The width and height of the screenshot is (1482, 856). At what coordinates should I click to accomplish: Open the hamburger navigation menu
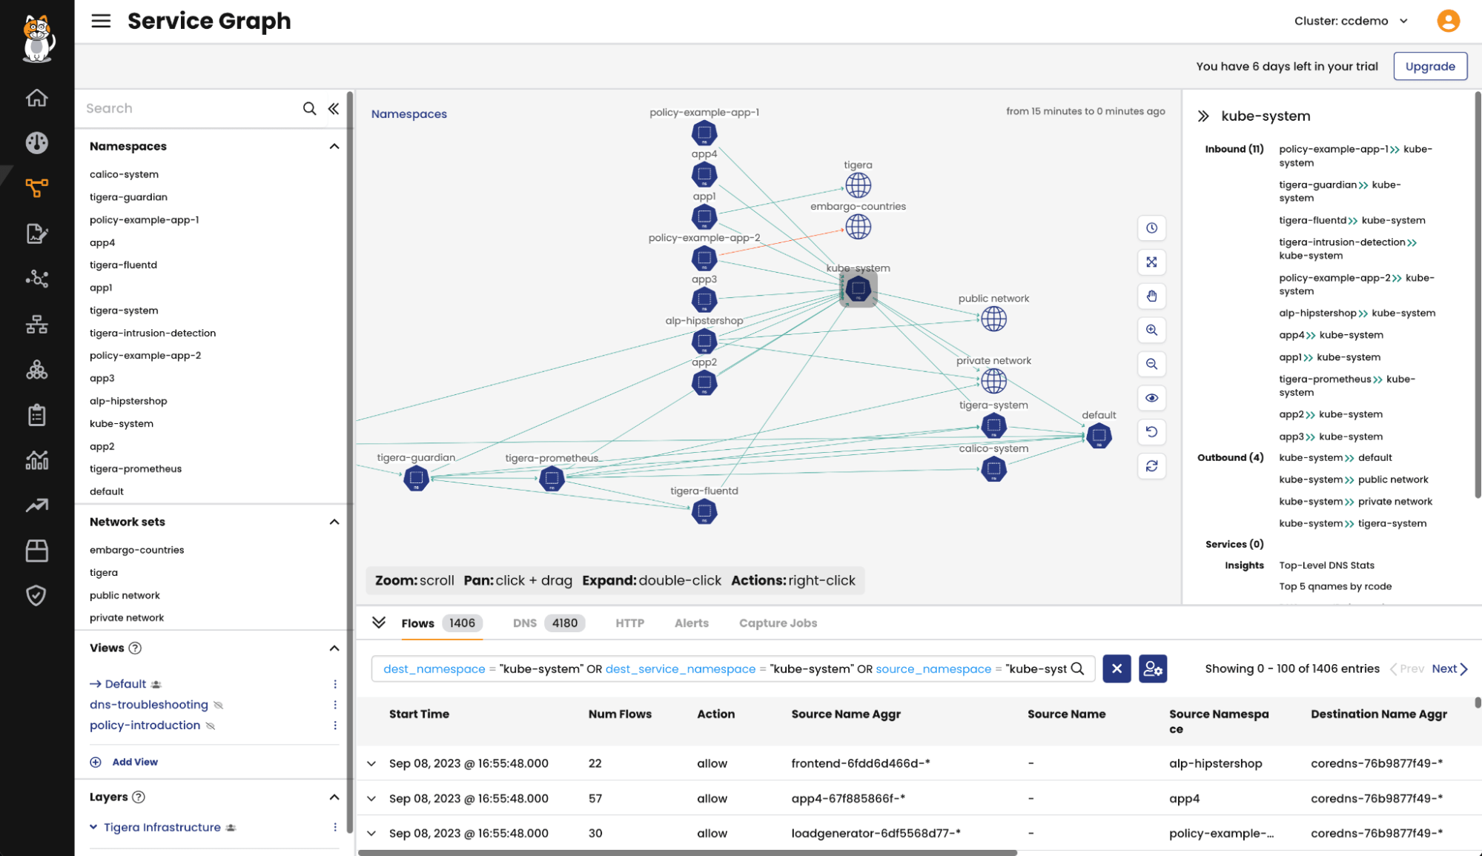(x=101, y=21)
